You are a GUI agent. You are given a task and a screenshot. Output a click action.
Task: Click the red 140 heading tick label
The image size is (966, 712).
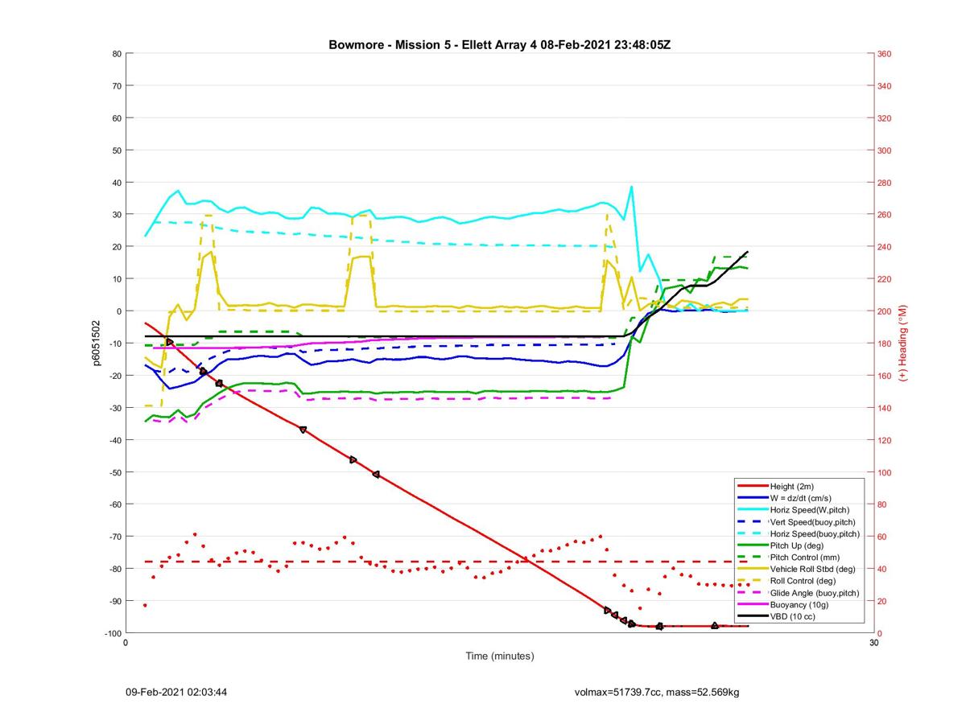[x=885, y=408]
